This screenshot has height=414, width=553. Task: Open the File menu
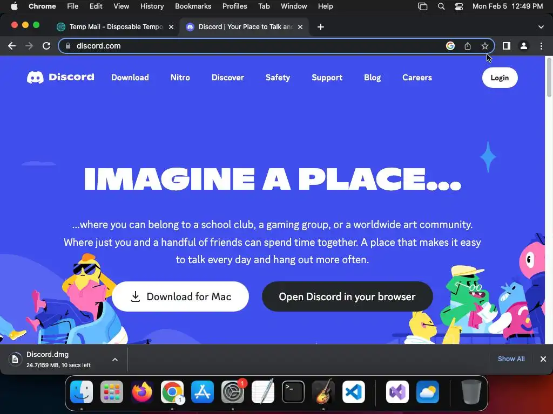coord(73,6)
